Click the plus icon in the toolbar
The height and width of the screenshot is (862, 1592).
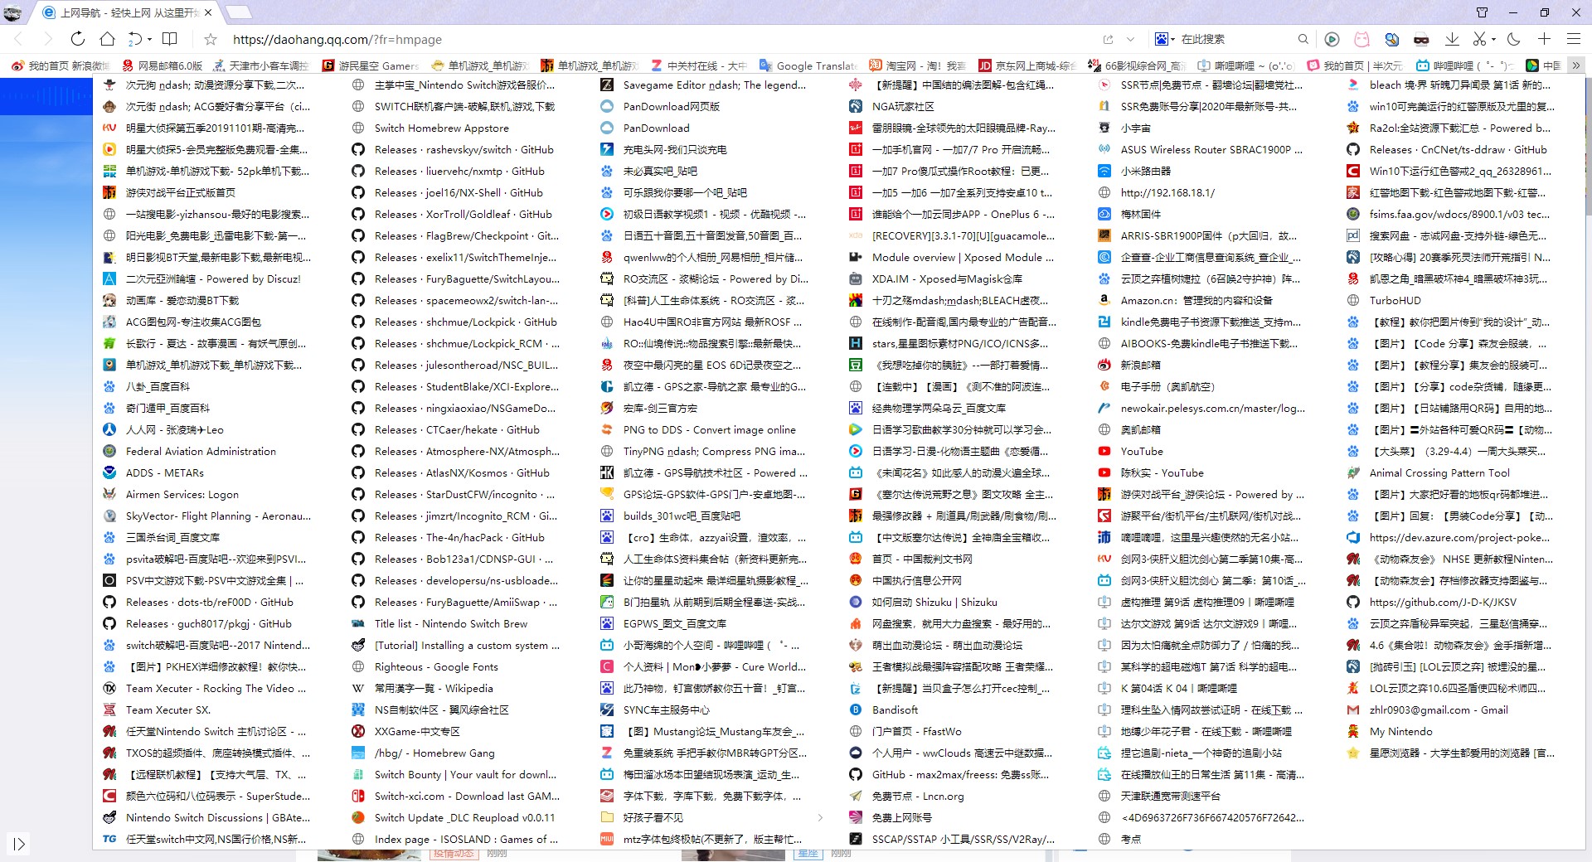coord(1544,39)
